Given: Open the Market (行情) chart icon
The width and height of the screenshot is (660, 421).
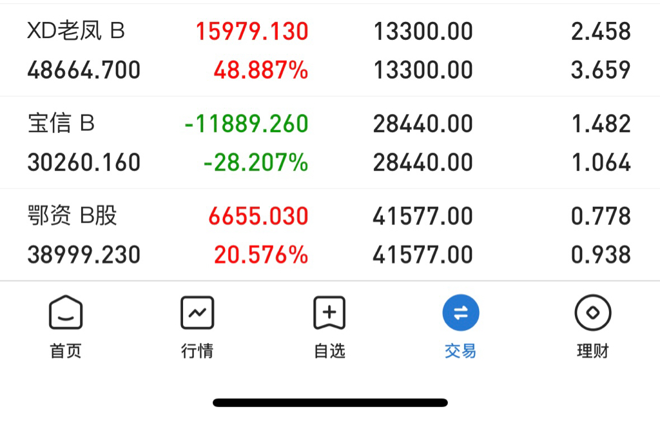Looking at the screenshot, I should click(x=197, y=313).
